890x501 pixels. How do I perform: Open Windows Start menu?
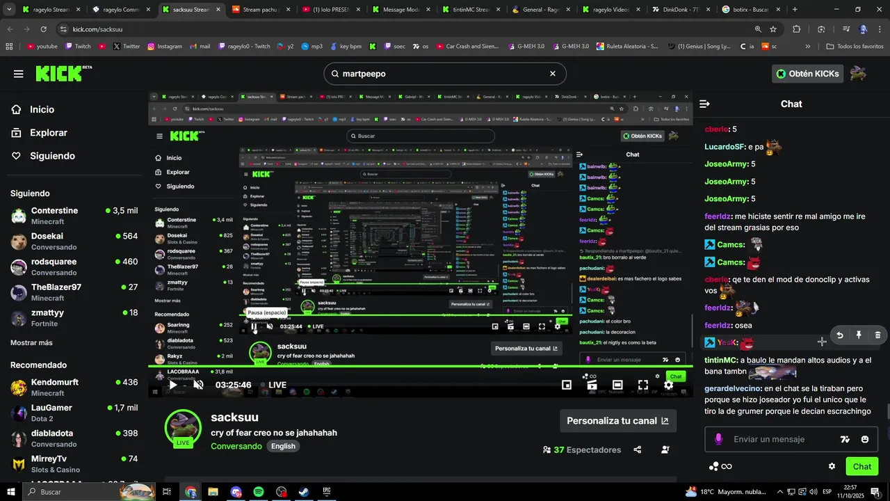(x=10, y=492)
